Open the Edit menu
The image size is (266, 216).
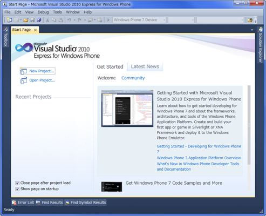tap(18, 12)
